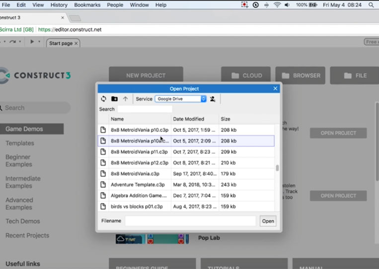
Task: Close the Open Project dialog
Action: 275,89
